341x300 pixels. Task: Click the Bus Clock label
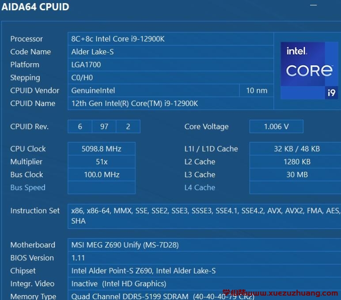(x=27, y=175)
